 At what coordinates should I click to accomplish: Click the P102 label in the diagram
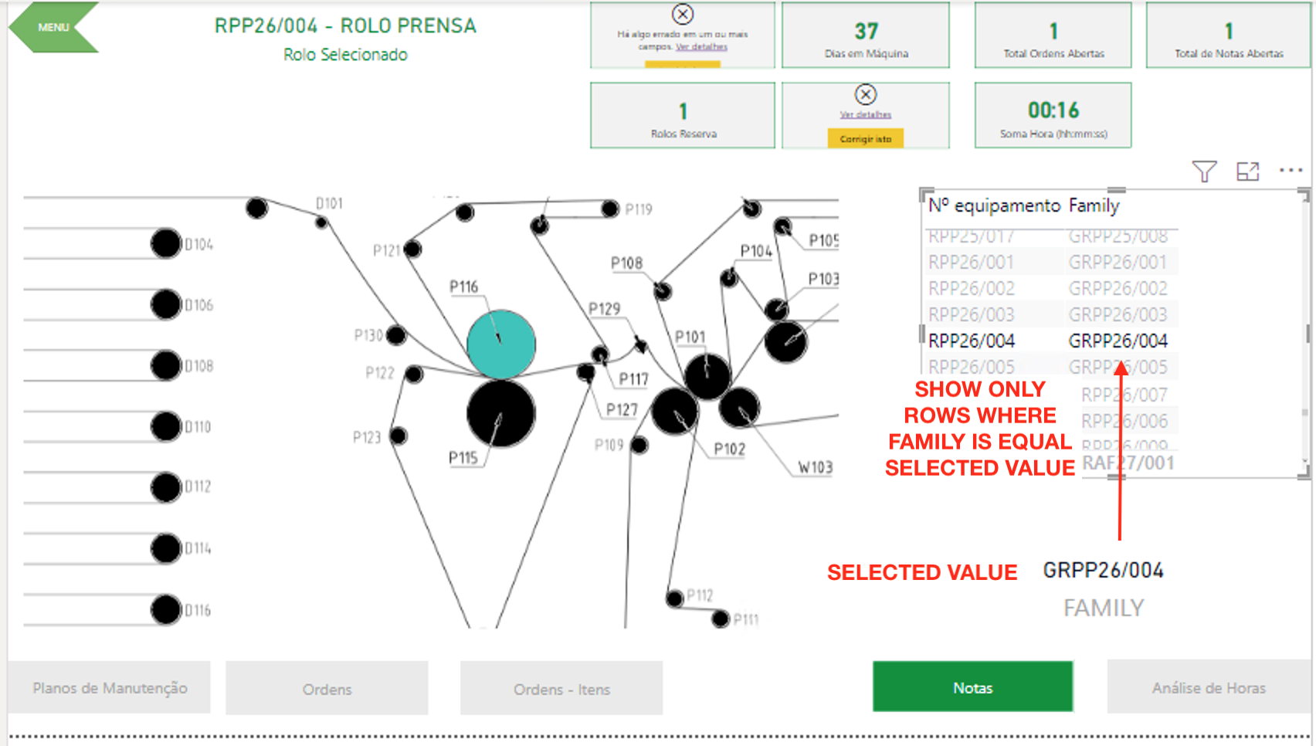coord(729,449)
